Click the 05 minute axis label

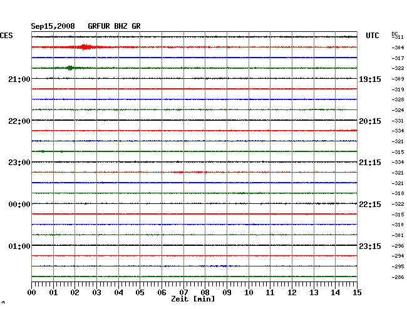coord(140,293)
